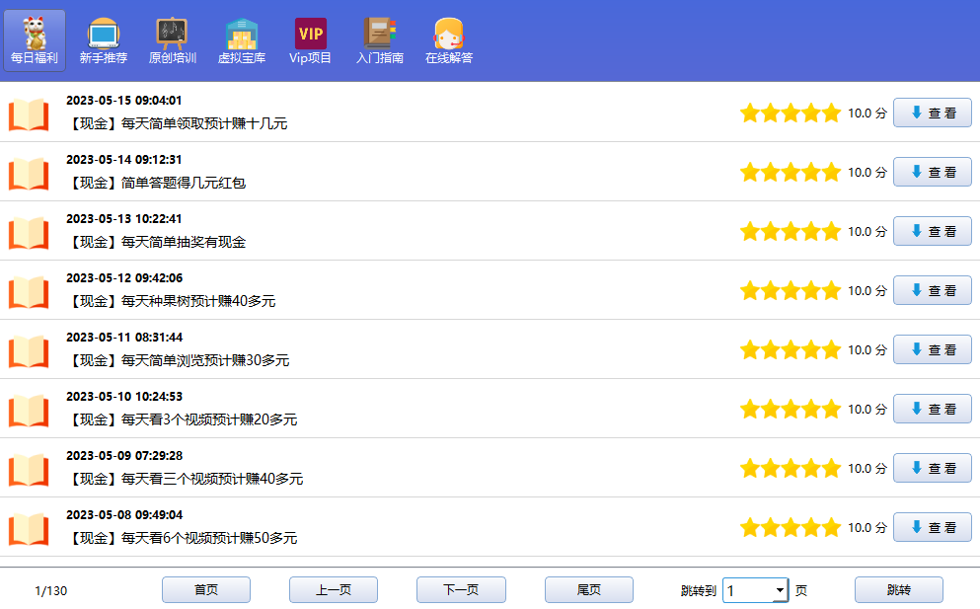
Task: Click the timestamp 2023-05-15 09:04:01
Action: point(123,101)
